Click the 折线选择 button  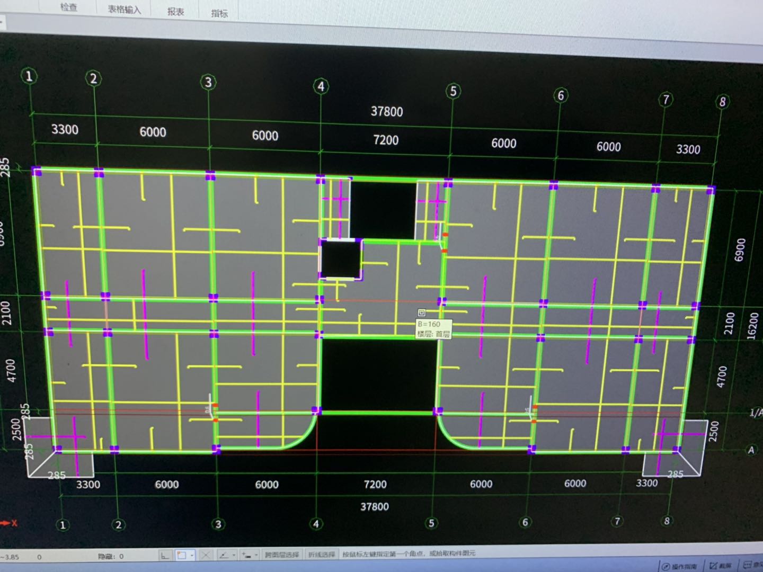tap(322, 554)
